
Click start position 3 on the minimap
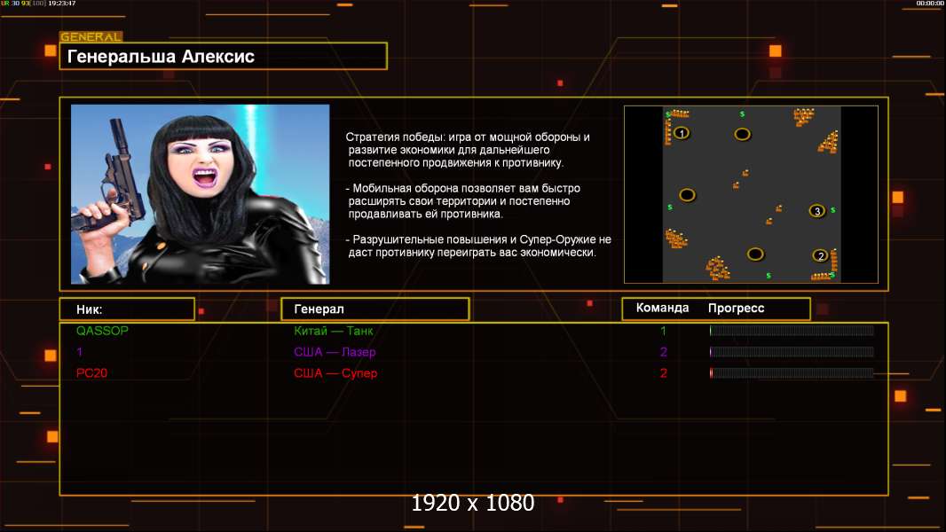[x=817, y=211]
